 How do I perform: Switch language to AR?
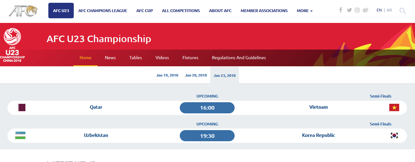389,10
